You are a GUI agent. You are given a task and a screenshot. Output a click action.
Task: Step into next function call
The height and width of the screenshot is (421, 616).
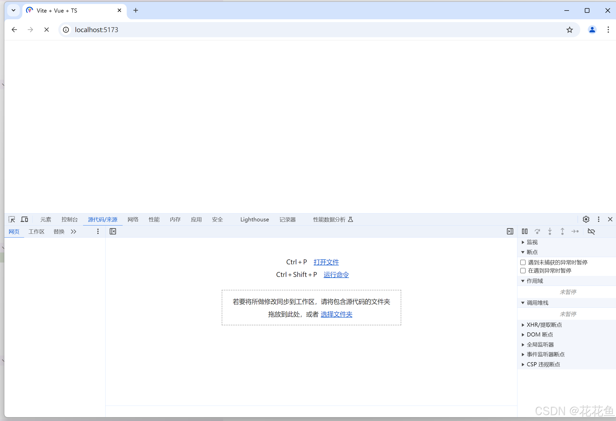pos(550,231)
